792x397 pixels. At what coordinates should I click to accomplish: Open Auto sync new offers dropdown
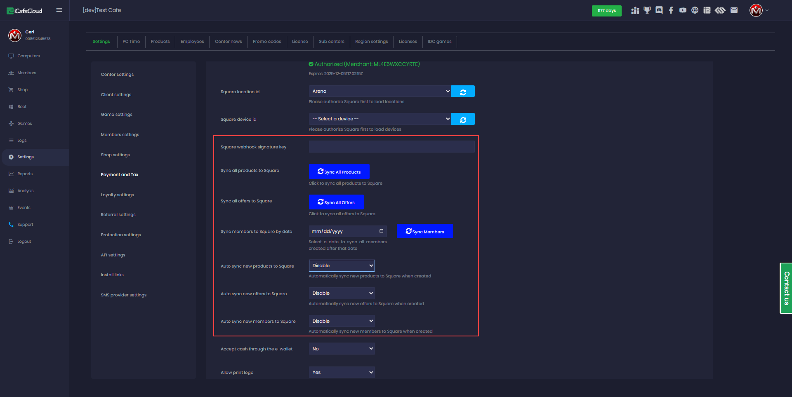pos(342,294)
